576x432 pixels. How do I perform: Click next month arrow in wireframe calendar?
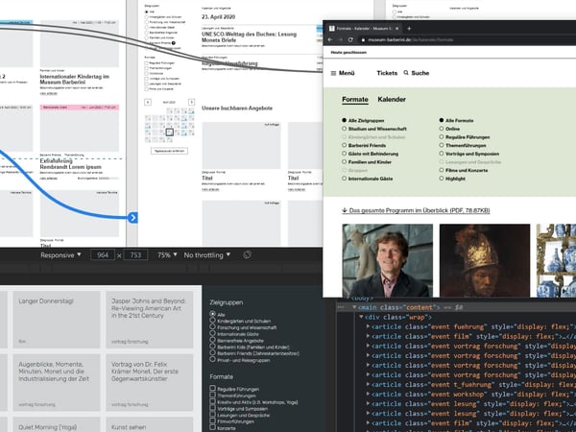[x=191, y=102]
